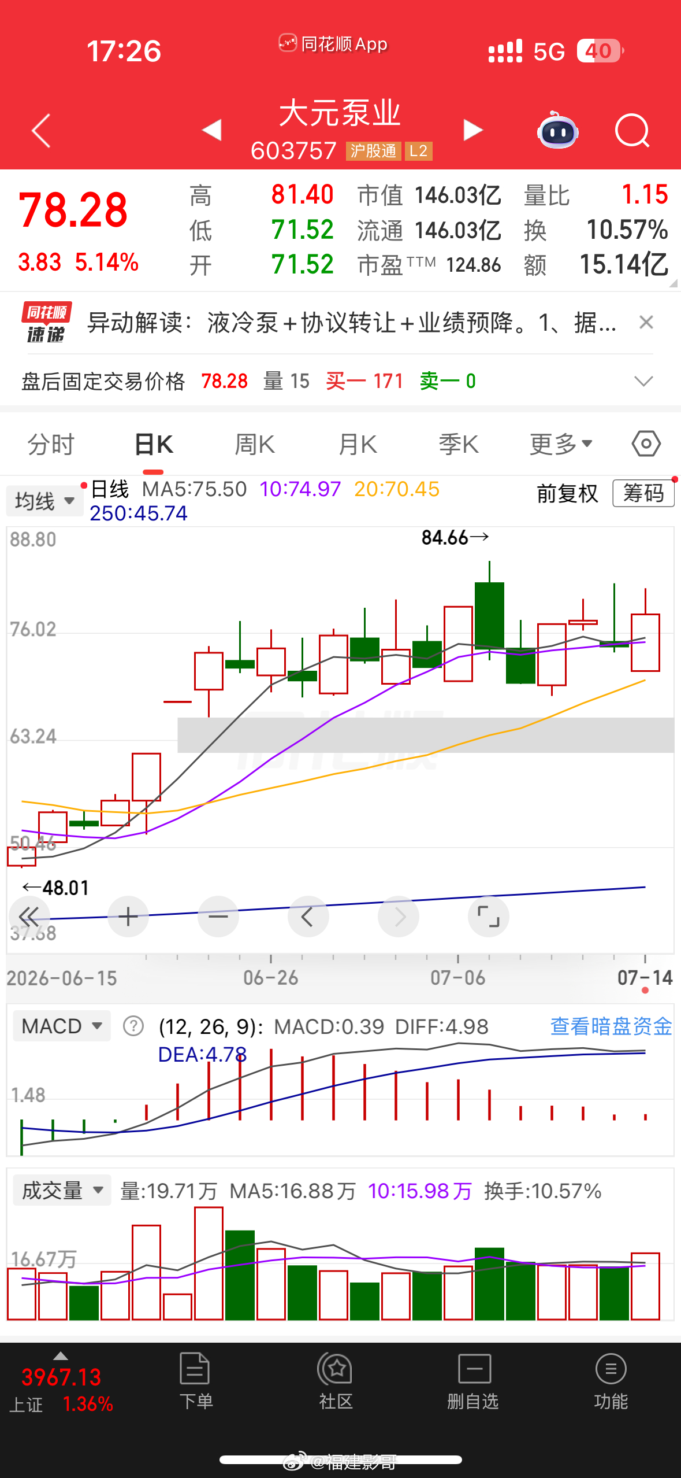Tap 卖一 0 ask quote

448,381
